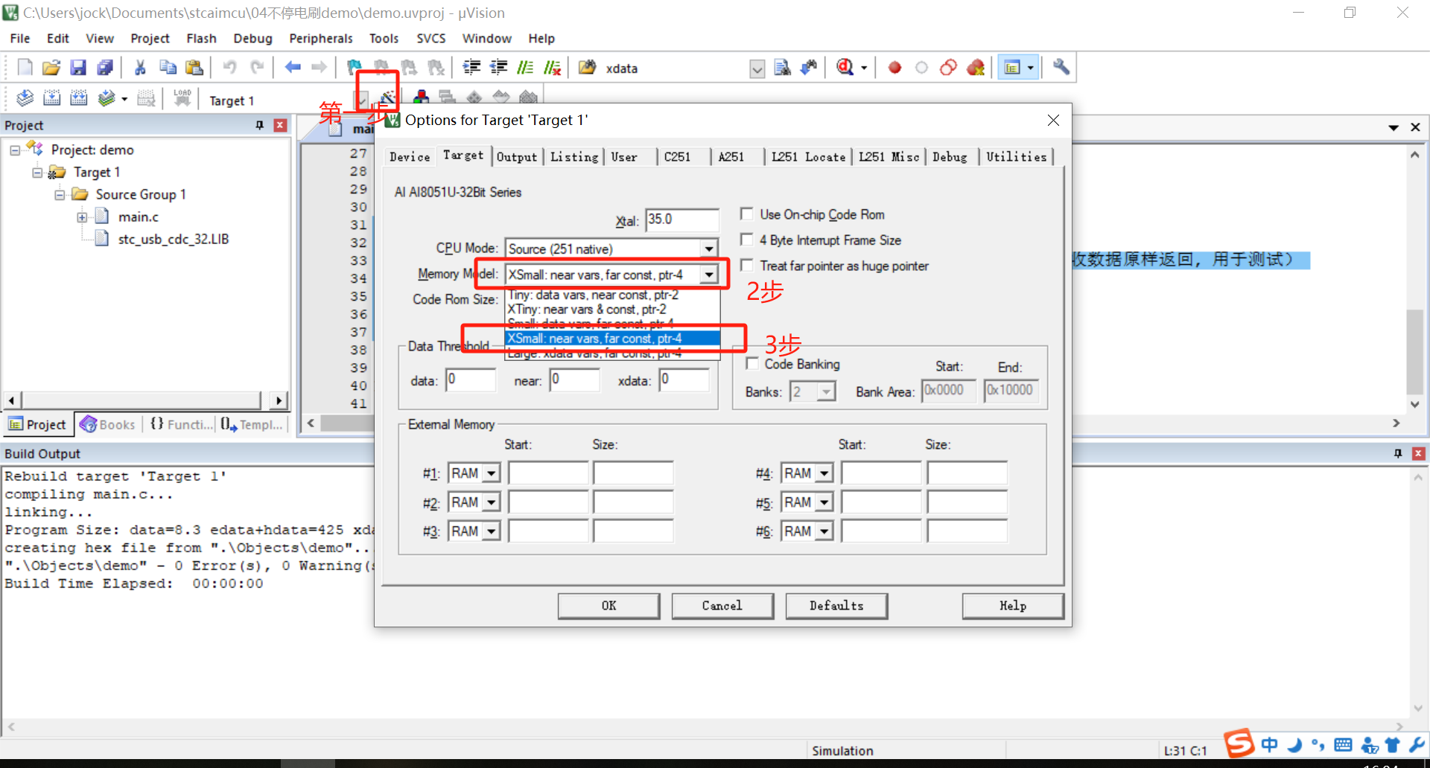Expand the CPU Mode dropdown
The width and height of the screenshot is (1430, 768).
[x=709, y=249]
